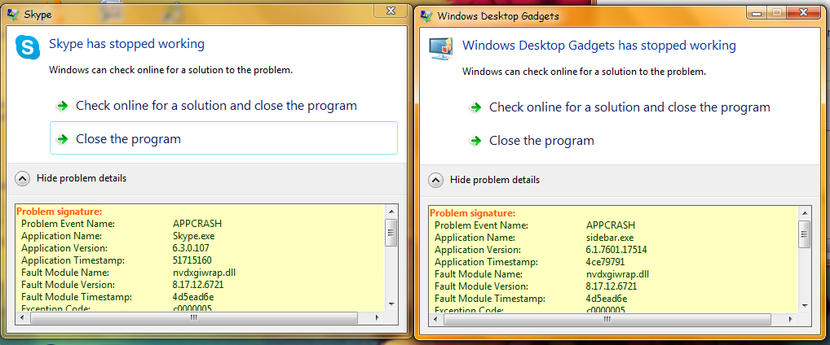The width and height of the screenshot is (830, 345).
Task: Click up scroll arrow in Skype details
Action: [x=391, y=210]
